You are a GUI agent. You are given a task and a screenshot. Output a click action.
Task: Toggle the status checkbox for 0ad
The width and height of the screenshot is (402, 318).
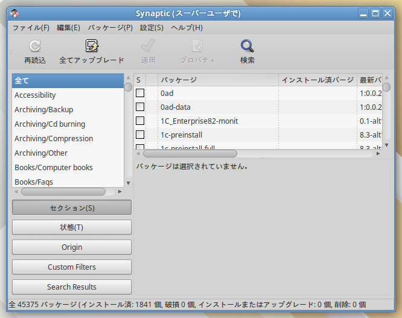(140, 93)
